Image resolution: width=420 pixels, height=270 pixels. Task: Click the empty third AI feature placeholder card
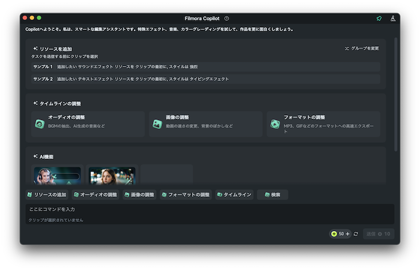click(x=167, y=175)
